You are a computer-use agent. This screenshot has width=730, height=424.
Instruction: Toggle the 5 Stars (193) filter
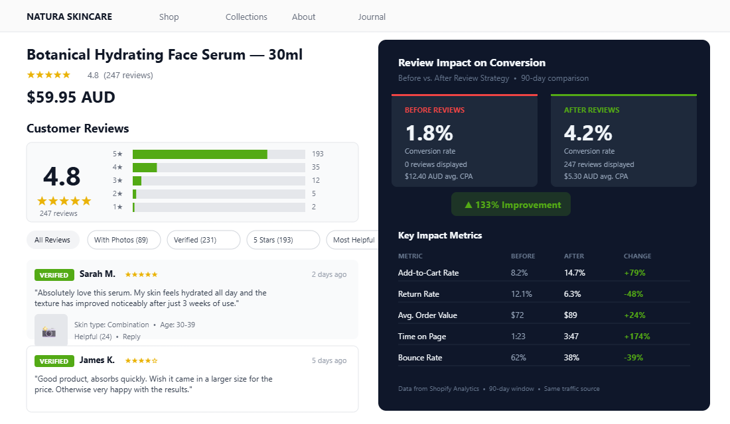(x=283, y=240)
